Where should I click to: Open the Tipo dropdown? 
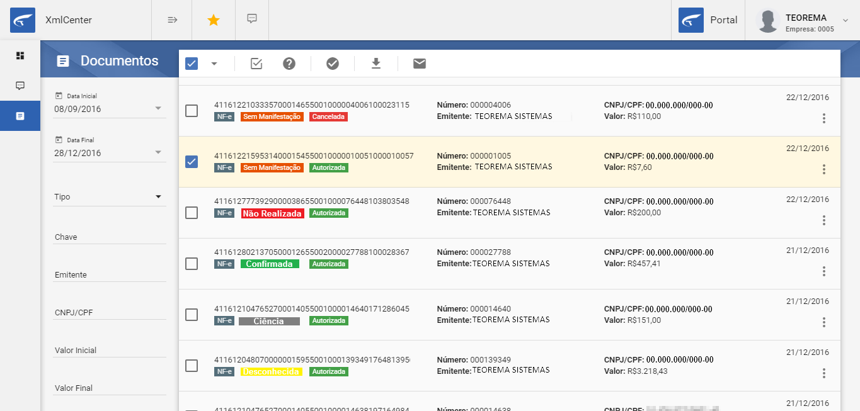(110, 197)
